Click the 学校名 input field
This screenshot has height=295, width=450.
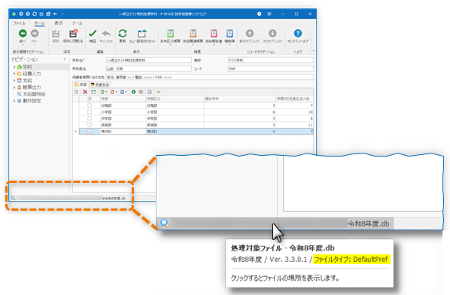click(148, 60)
